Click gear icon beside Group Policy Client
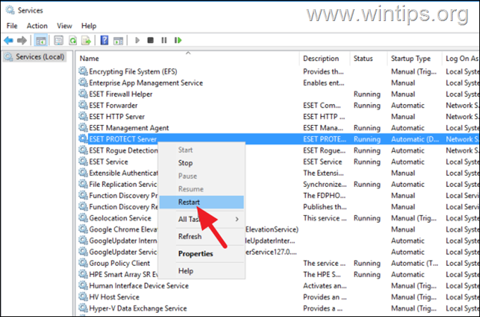This screenshot has height=317, width=480. [x=83, y=263]
